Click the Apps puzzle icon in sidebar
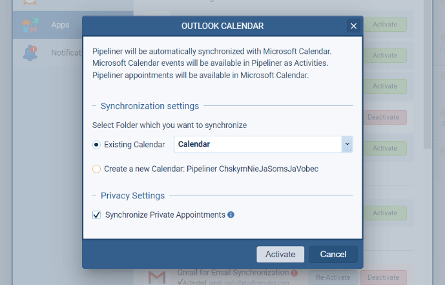The height and width of the screenshot is (285, 445). point(30,25)
